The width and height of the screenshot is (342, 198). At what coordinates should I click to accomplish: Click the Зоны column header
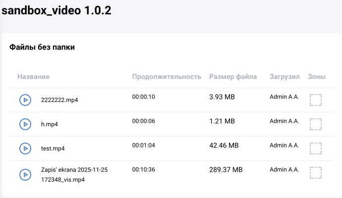(x=317, y=77)
